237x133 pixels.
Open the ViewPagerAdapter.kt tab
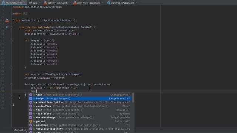click(123, 3)
